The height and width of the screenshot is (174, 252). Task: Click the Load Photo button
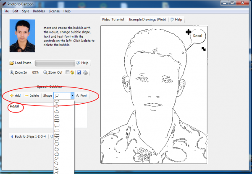point(21,63)
